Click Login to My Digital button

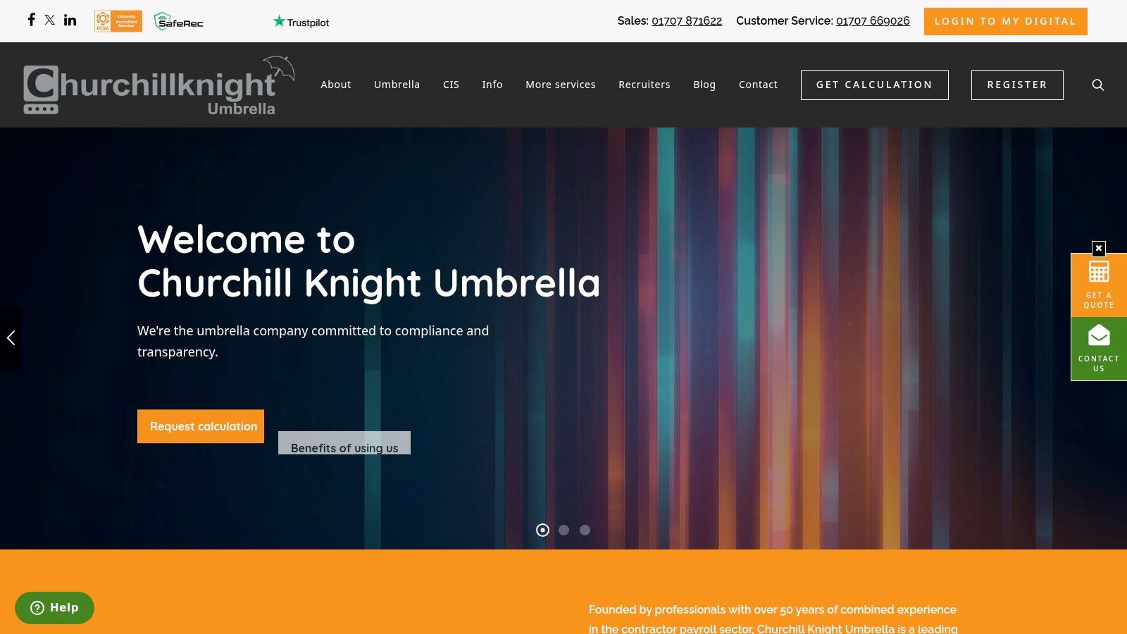1006,21
